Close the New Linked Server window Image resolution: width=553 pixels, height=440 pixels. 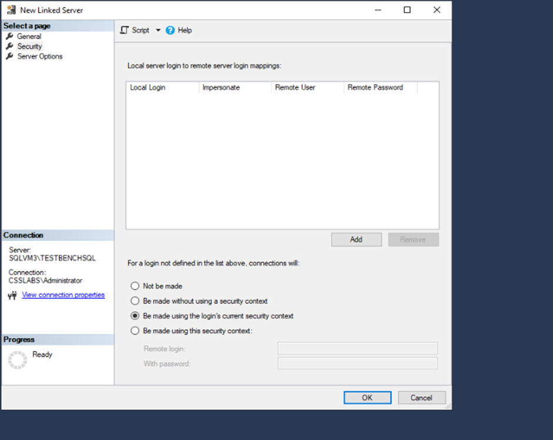(437, 10)
